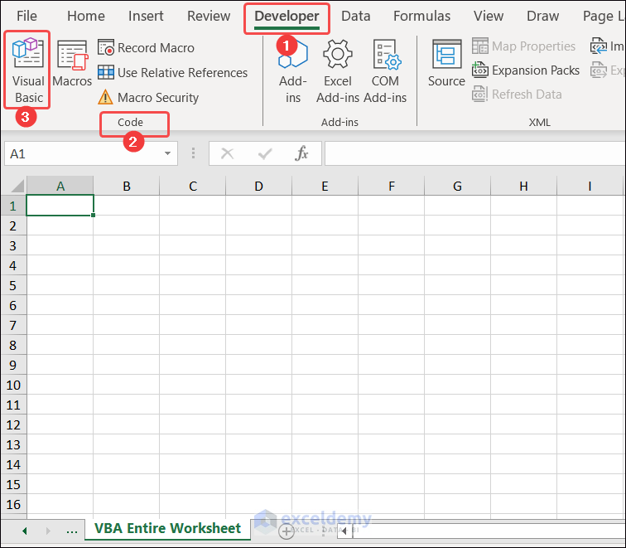626x548 pixels.
Task: Select the Developer tab
Action: (287, 16)
